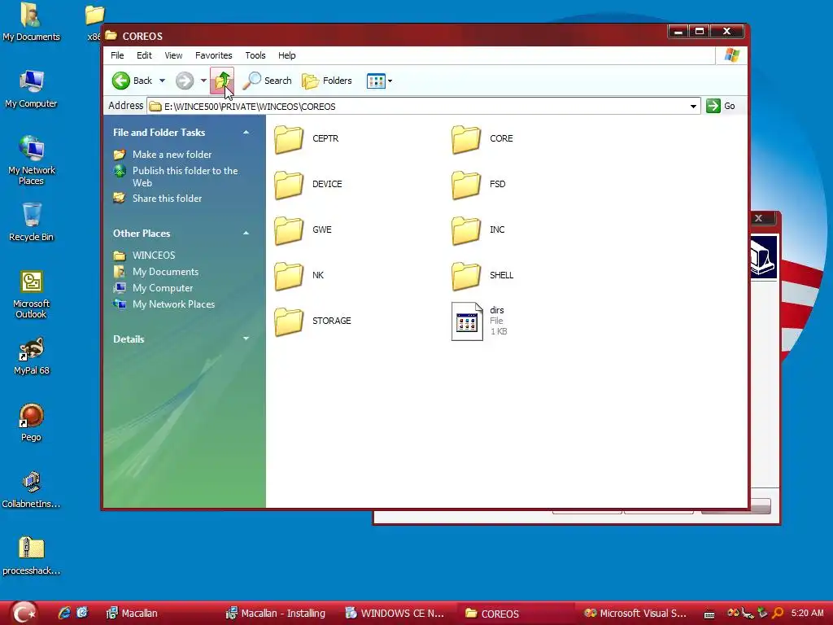Open the Back history dropdown arrow
This screenshot has width=833, height=625.
point(162,81)
